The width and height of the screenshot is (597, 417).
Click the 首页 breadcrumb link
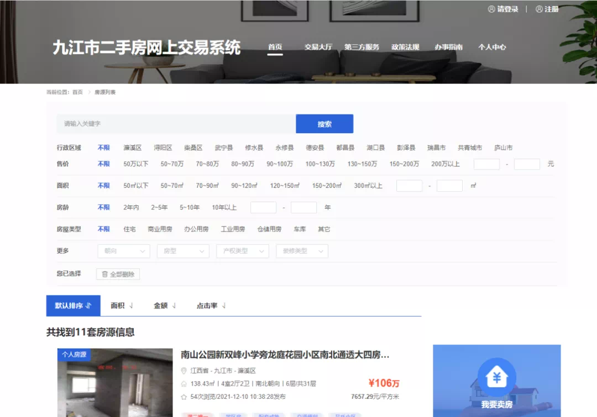coord(78,92)
